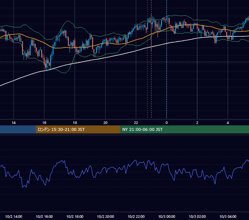Click the 2 hour axis label
The image size is (249, 220).
[197, 123]
